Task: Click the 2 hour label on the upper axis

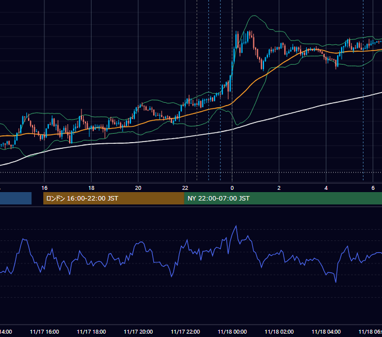Action: [x=279, y=188]
